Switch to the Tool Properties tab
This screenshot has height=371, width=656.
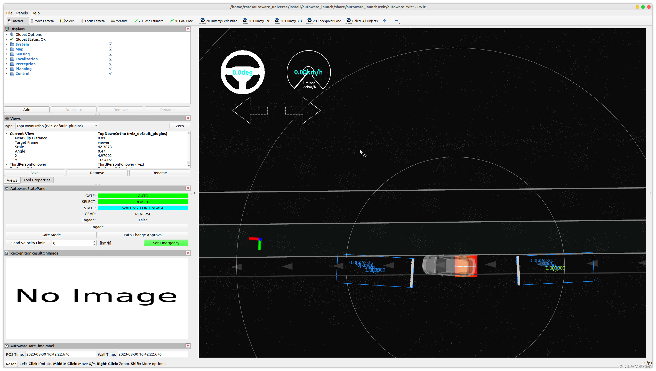37,180
